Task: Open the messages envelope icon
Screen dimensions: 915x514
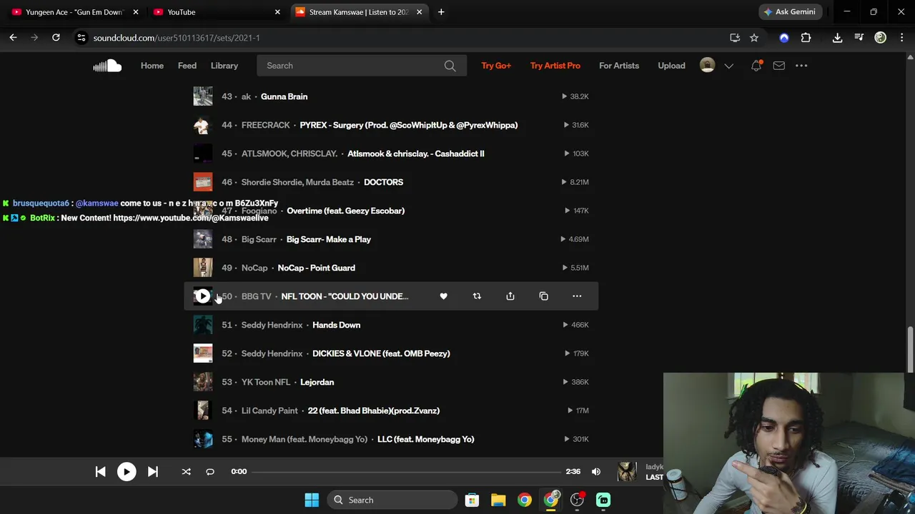Action: (778, 66)
